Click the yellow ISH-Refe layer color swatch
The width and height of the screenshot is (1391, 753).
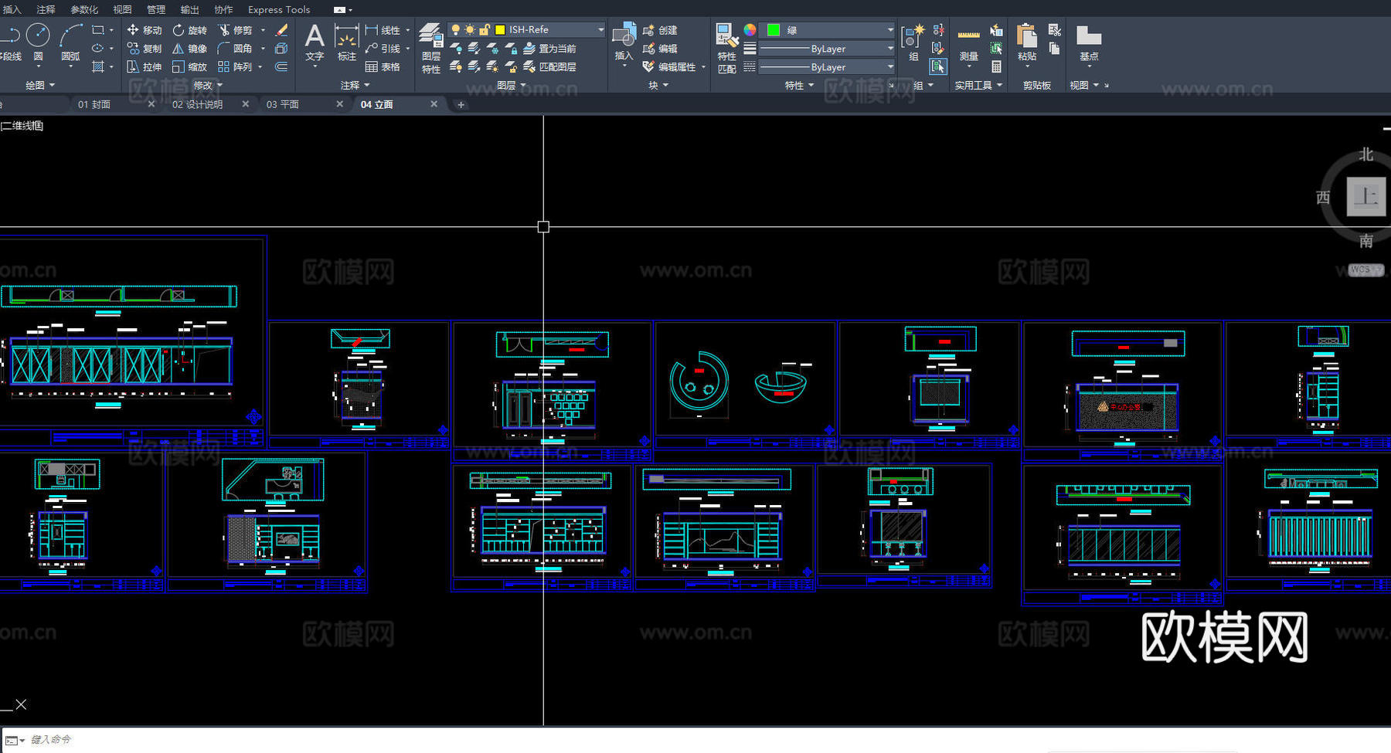pyautogui.click(x=500, y=29)
